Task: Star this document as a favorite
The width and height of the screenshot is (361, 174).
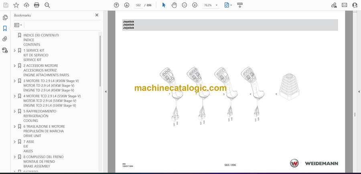Action: click(x=16, y=5)
